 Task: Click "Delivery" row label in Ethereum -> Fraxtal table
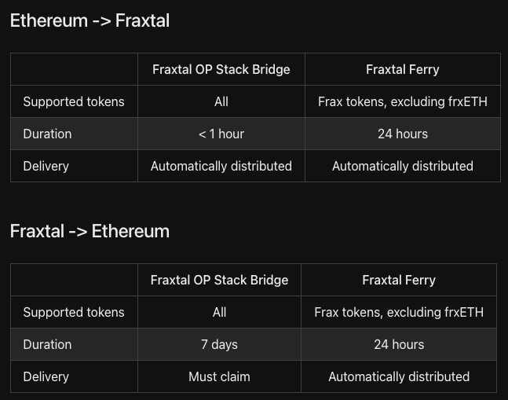click(x=46, y=167)
